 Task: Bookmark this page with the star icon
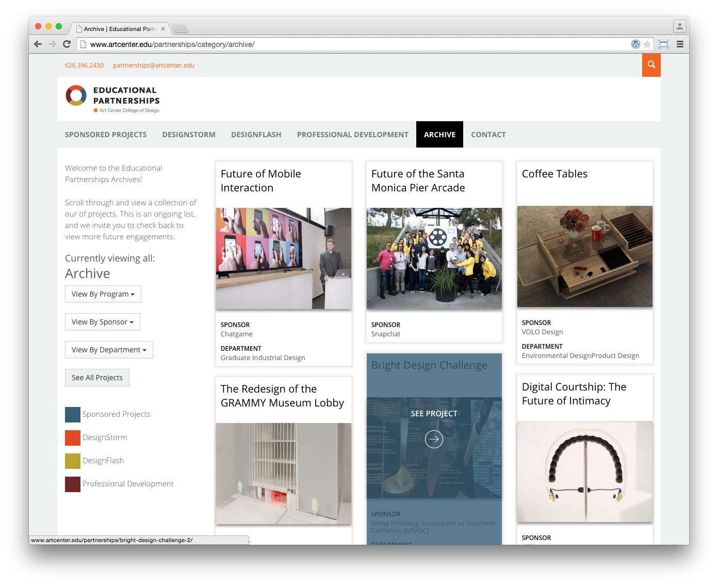coord(647,44)
